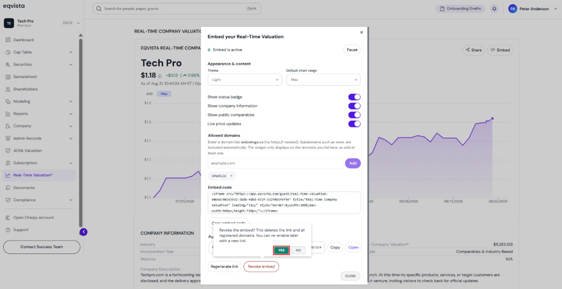Viewport: 562px width, 289px height.
Task: Click Regenerate link button
Action: (224, 266)
